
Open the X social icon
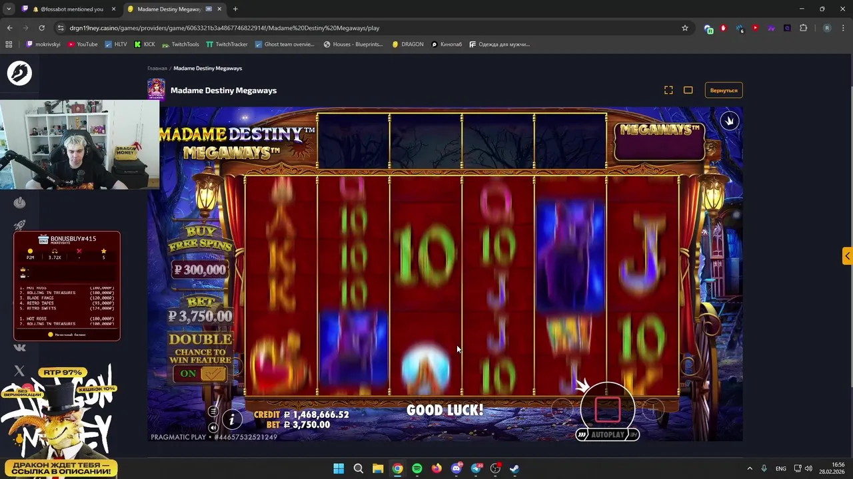(x=19, y=371)
